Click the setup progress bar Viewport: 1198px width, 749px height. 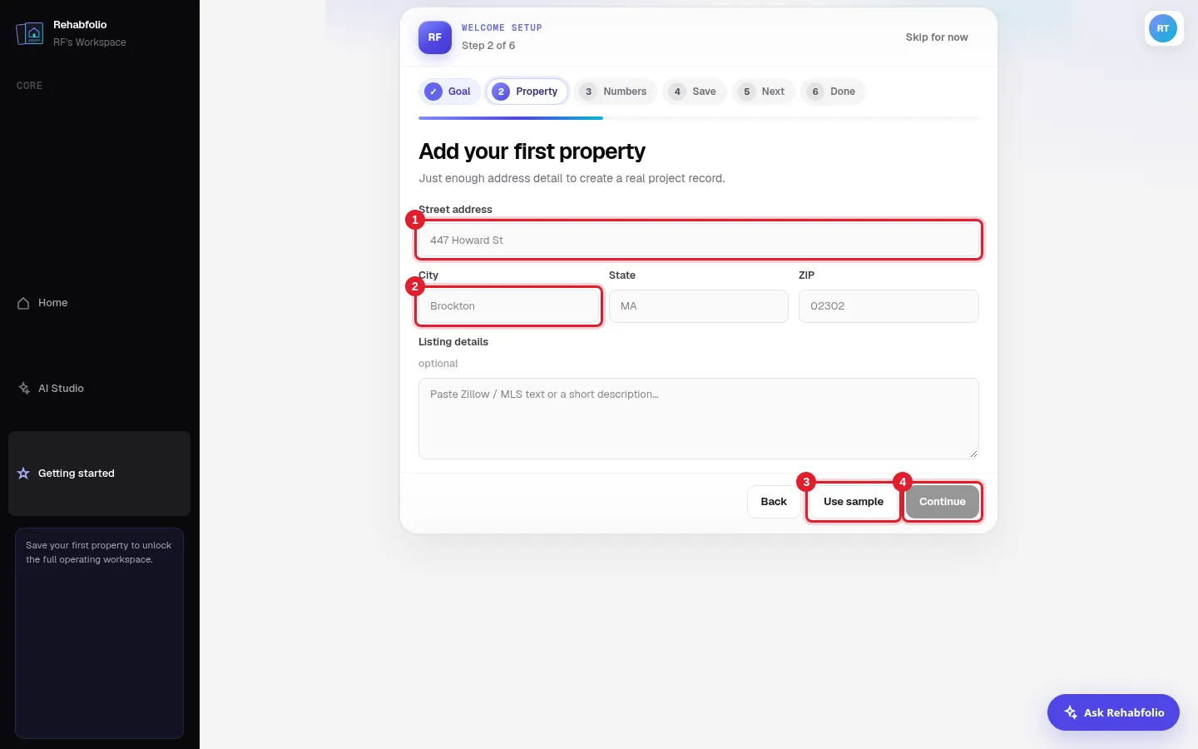(x=699, y=118)
